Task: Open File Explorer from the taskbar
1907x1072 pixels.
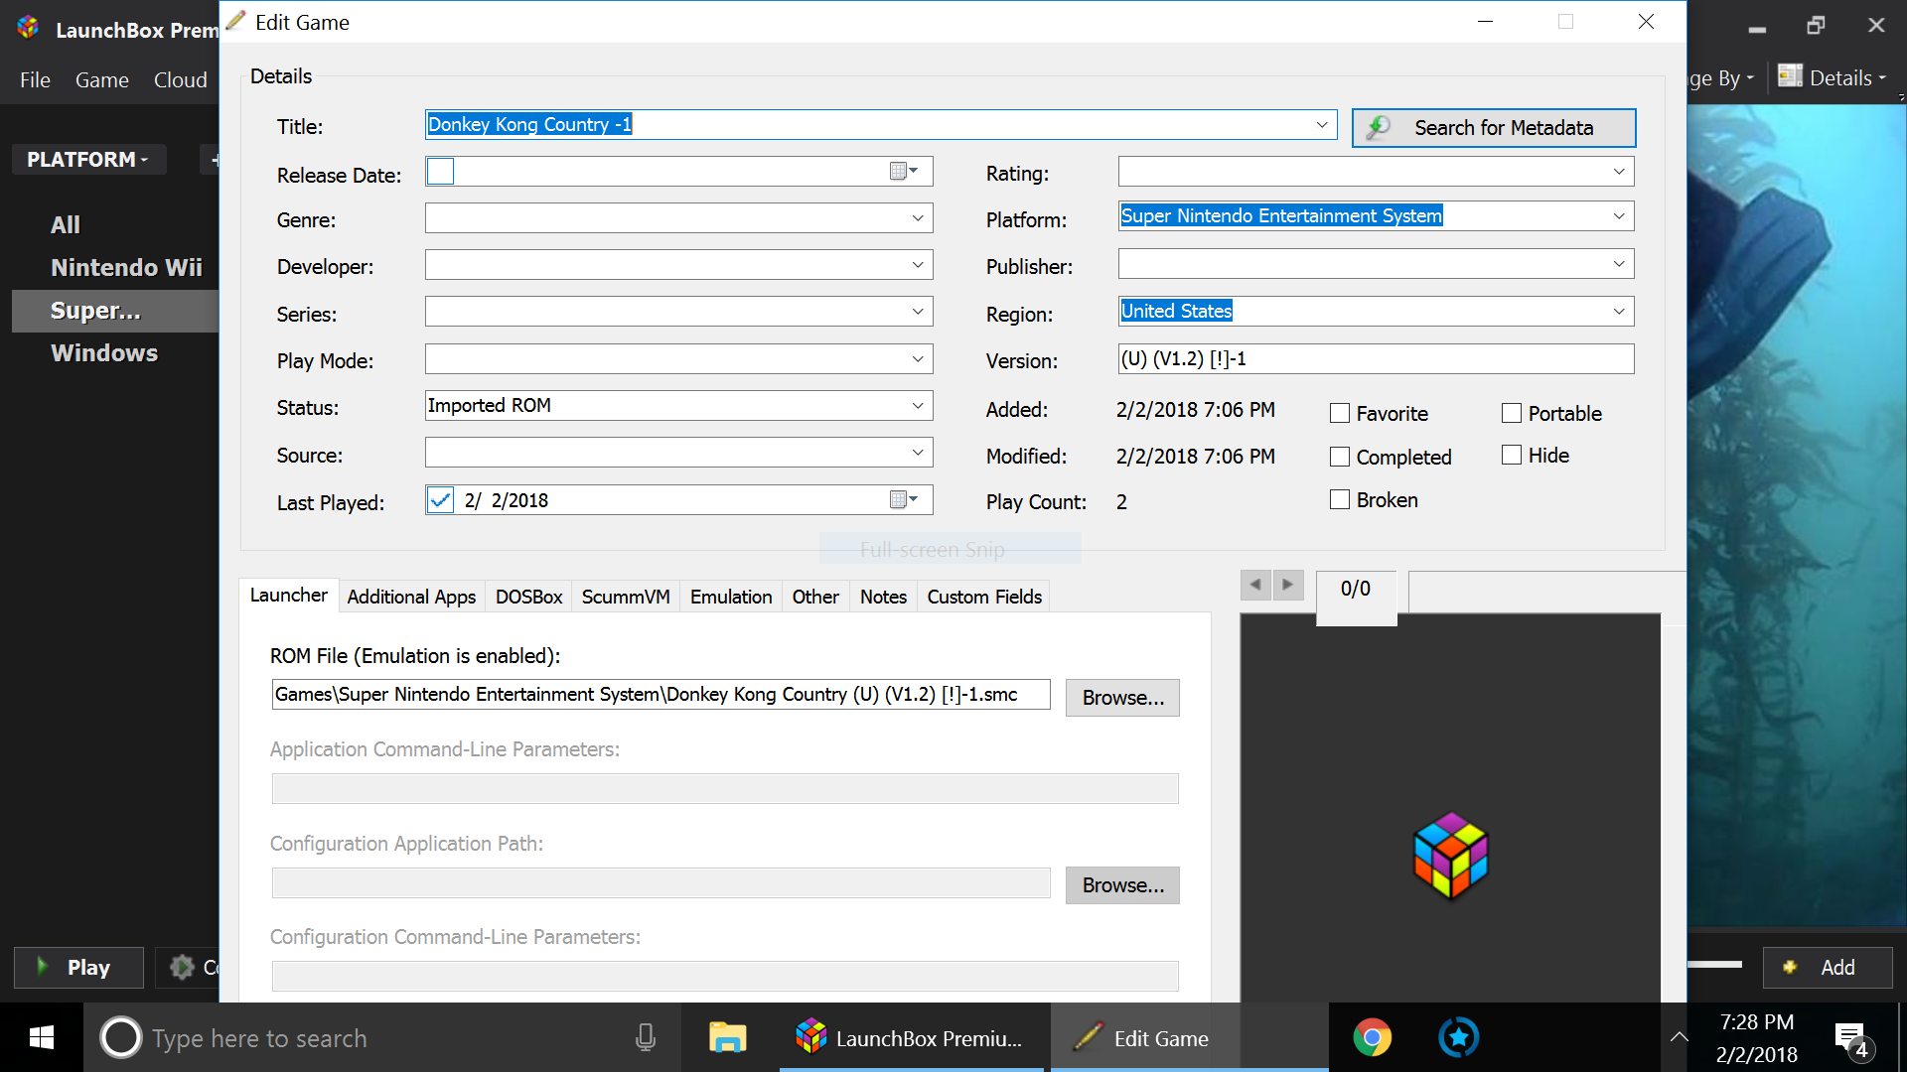Action: point(727,1038)
